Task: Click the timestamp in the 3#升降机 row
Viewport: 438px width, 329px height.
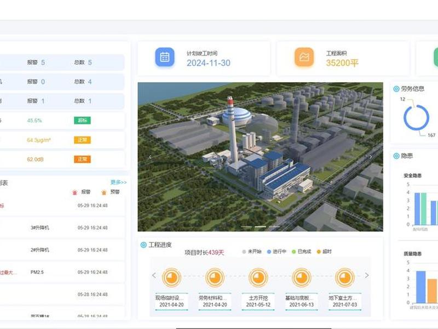Action: point(93,228)
